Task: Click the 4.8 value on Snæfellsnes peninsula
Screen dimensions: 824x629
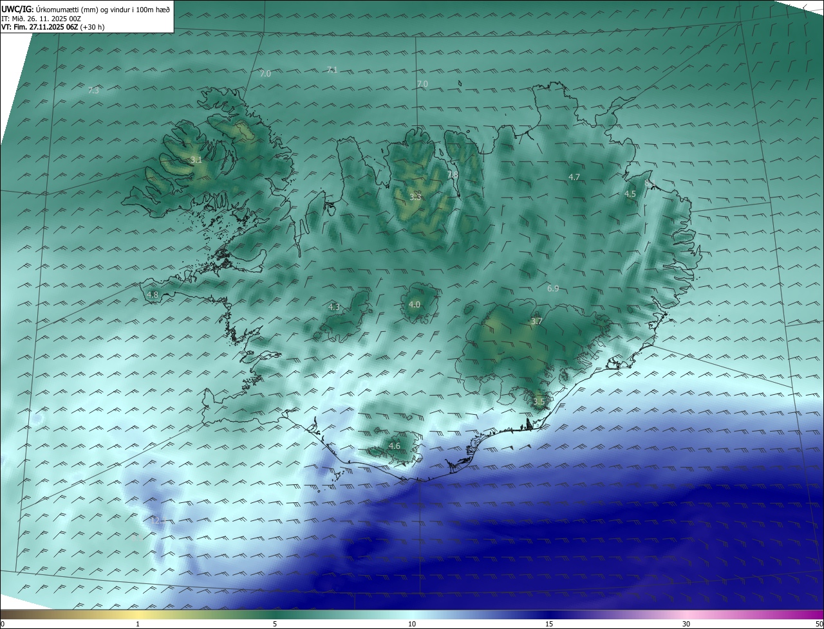Action: pos(153,295)
